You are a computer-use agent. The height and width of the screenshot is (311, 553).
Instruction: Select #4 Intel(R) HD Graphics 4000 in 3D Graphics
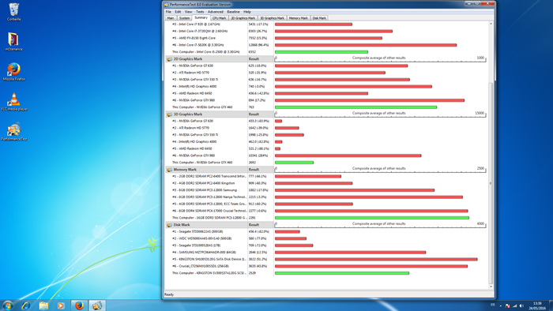(325, 141)
